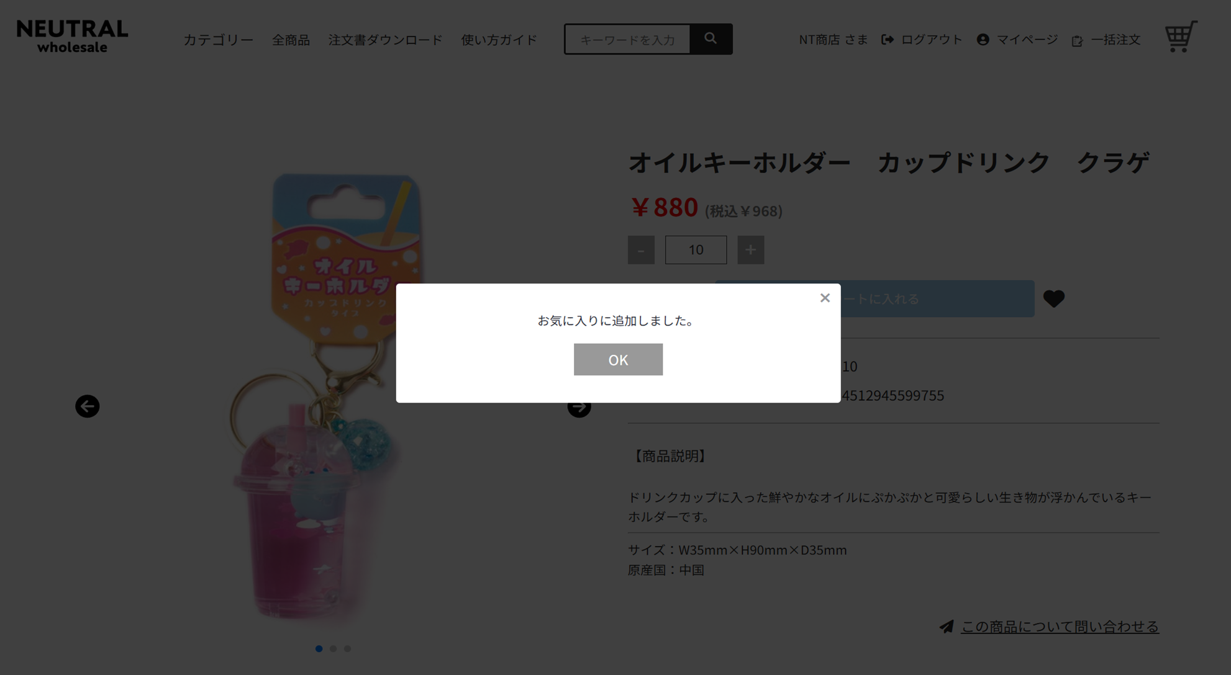Open 注文書ダウンロード in the header
This screenshot has width=1231, height=675.
385,40
